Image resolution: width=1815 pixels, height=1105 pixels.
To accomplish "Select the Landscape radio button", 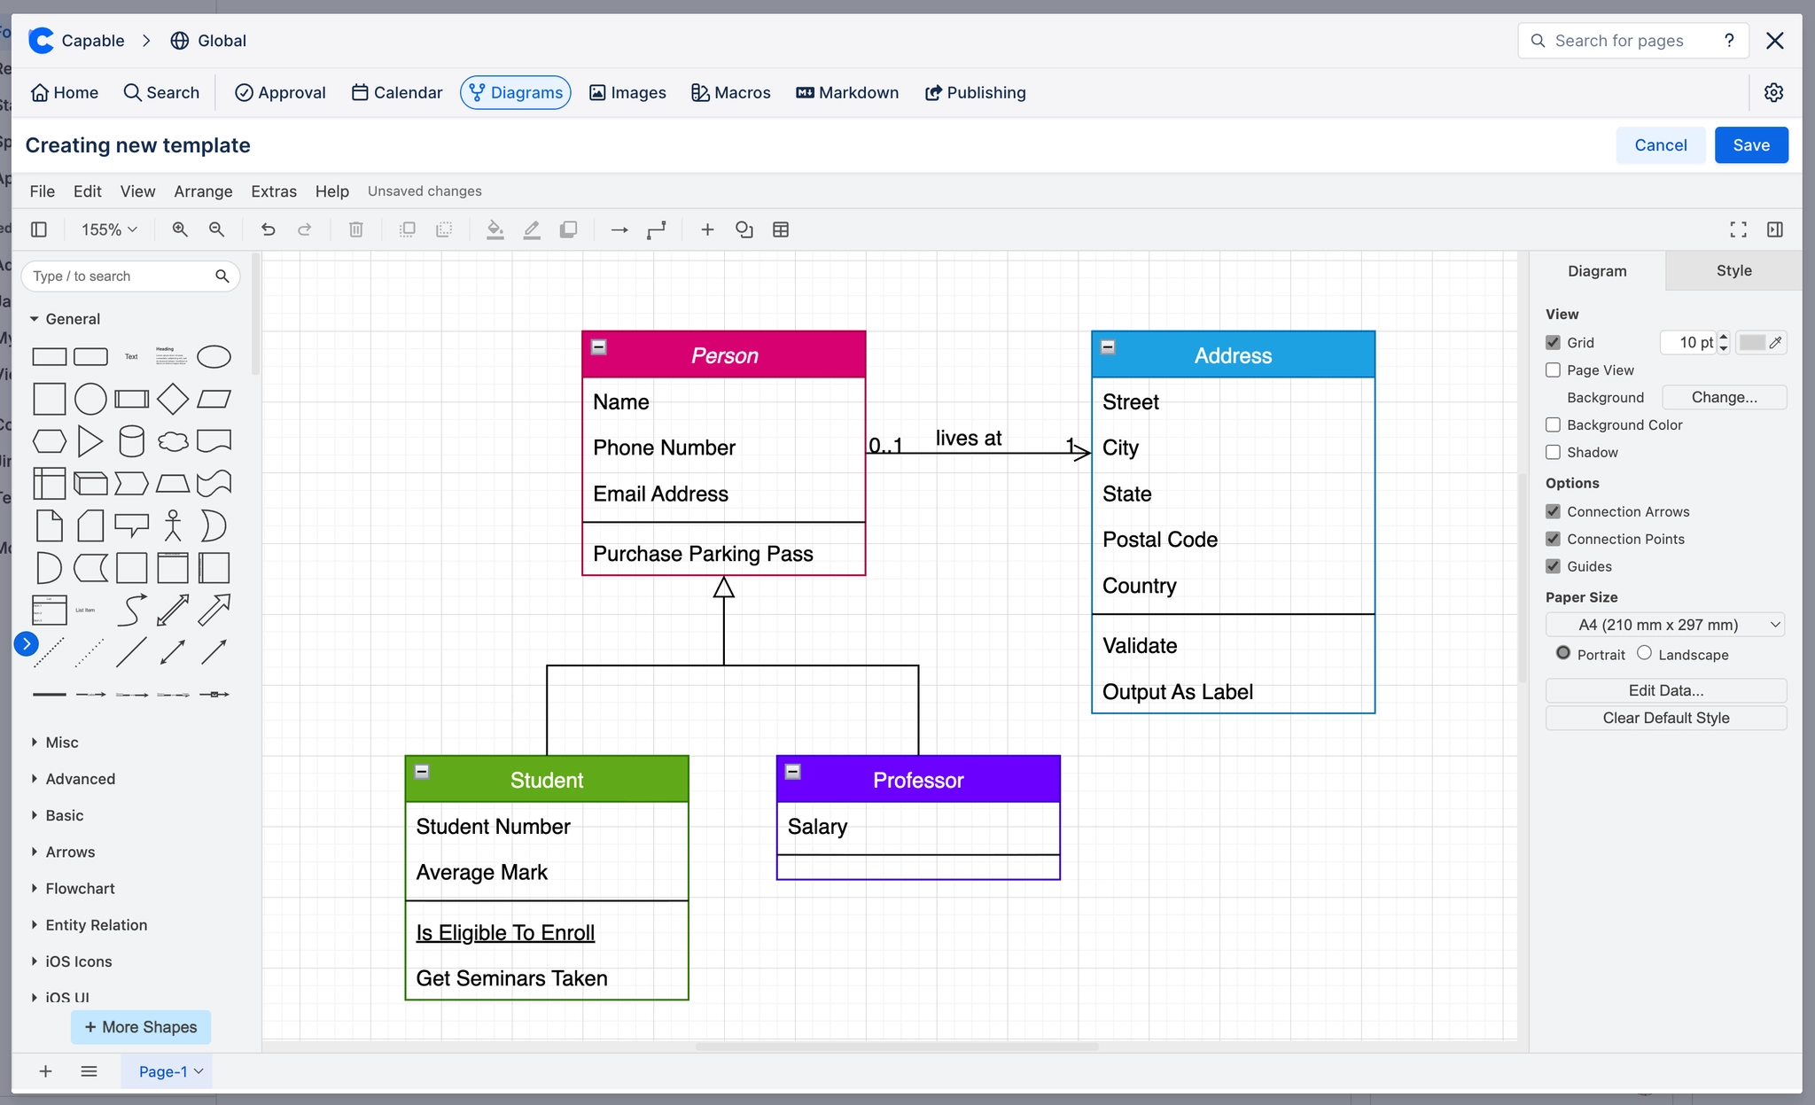I will click(1645, 653).
